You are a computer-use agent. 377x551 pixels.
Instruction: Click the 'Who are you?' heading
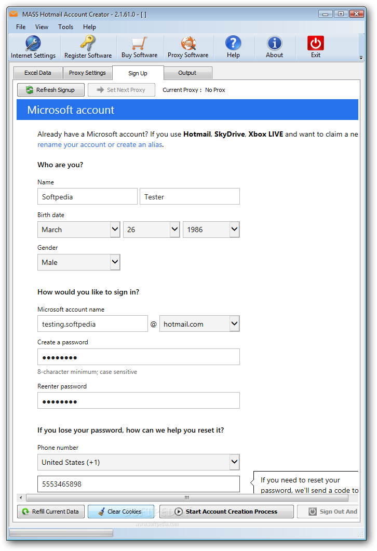tap(60, 165)
